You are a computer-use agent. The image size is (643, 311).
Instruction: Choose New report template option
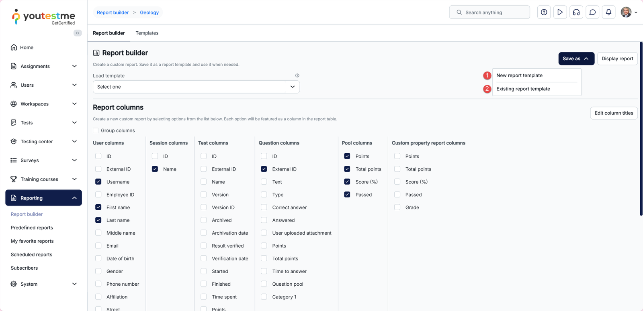(x=519, y=75)
